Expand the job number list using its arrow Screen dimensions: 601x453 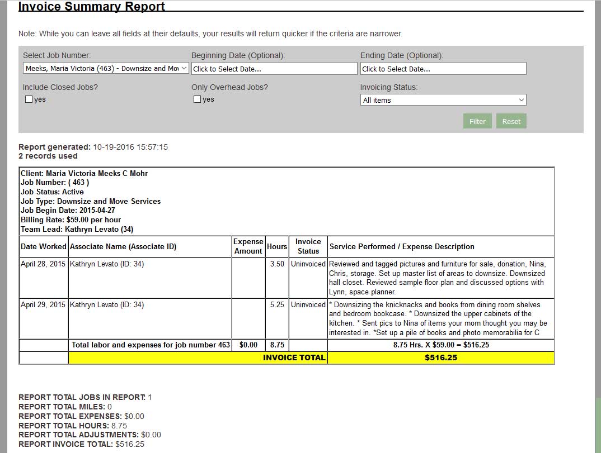tap(183, 68)
